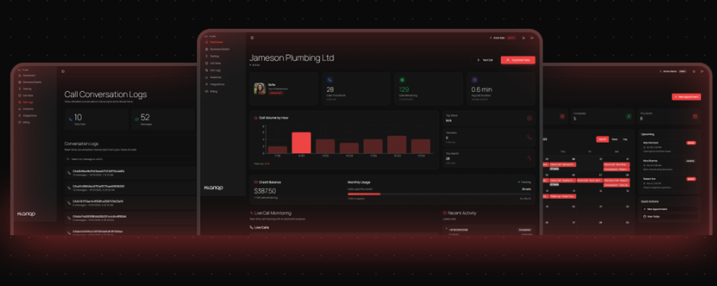This screenshot has height=286, width=717.
Task: Click View Today under Quick Actions
Action: tap(669, 216)
